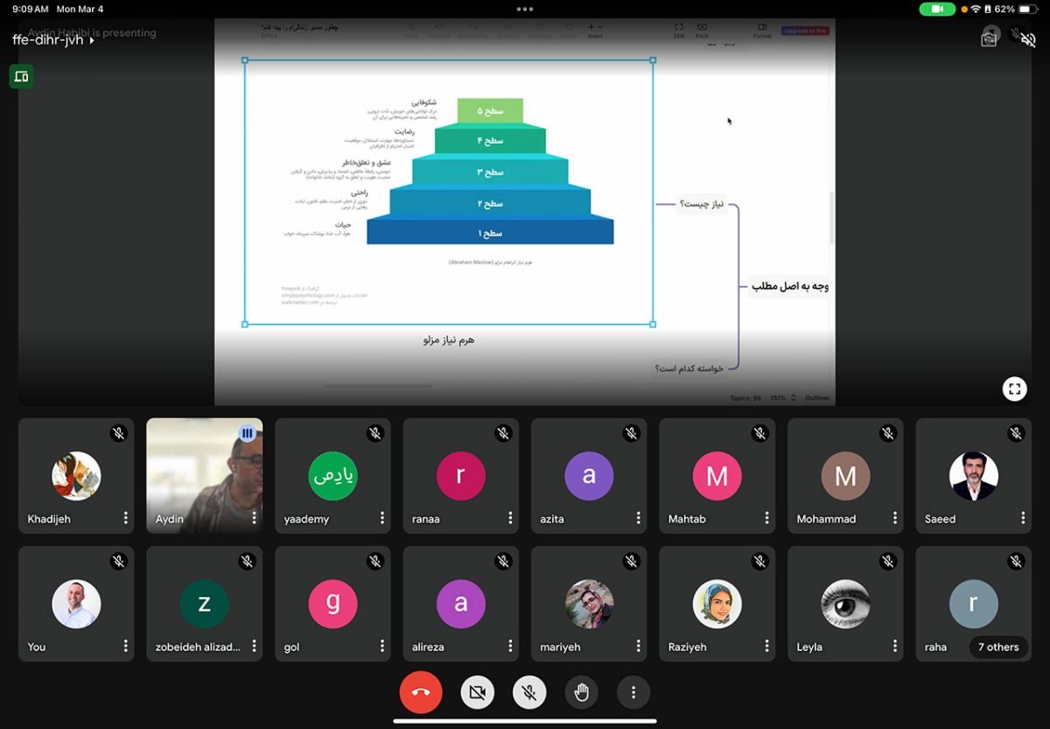Click the 'نیاز چیست؟' mind map node
This screenshot has width=1050, height=729.
point(703,205)
